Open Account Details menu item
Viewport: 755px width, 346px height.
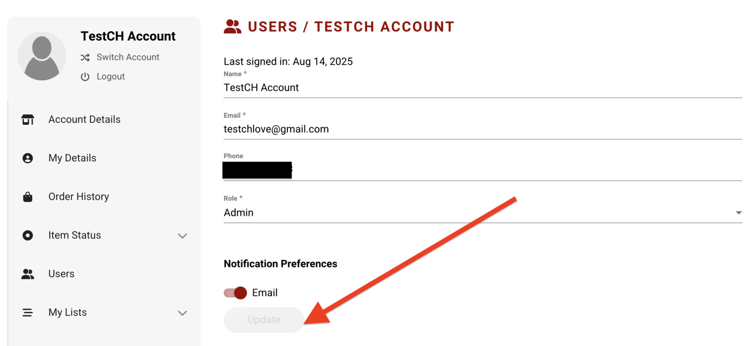84,120
